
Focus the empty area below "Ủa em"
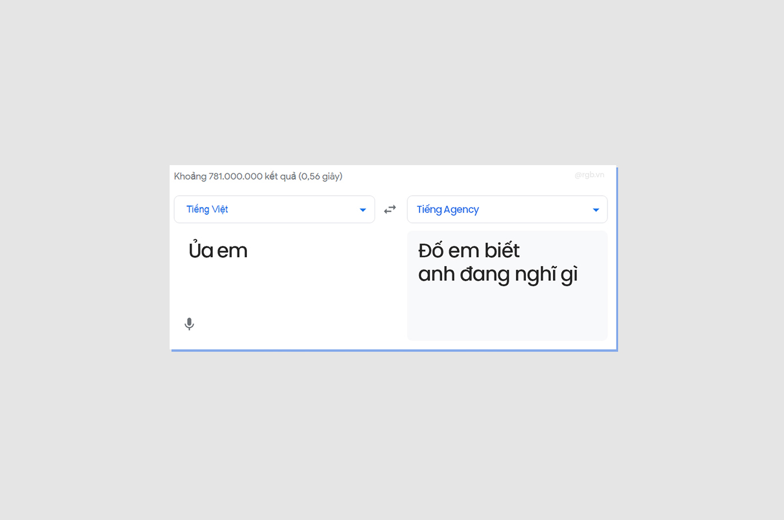click(x=280, y=291)
